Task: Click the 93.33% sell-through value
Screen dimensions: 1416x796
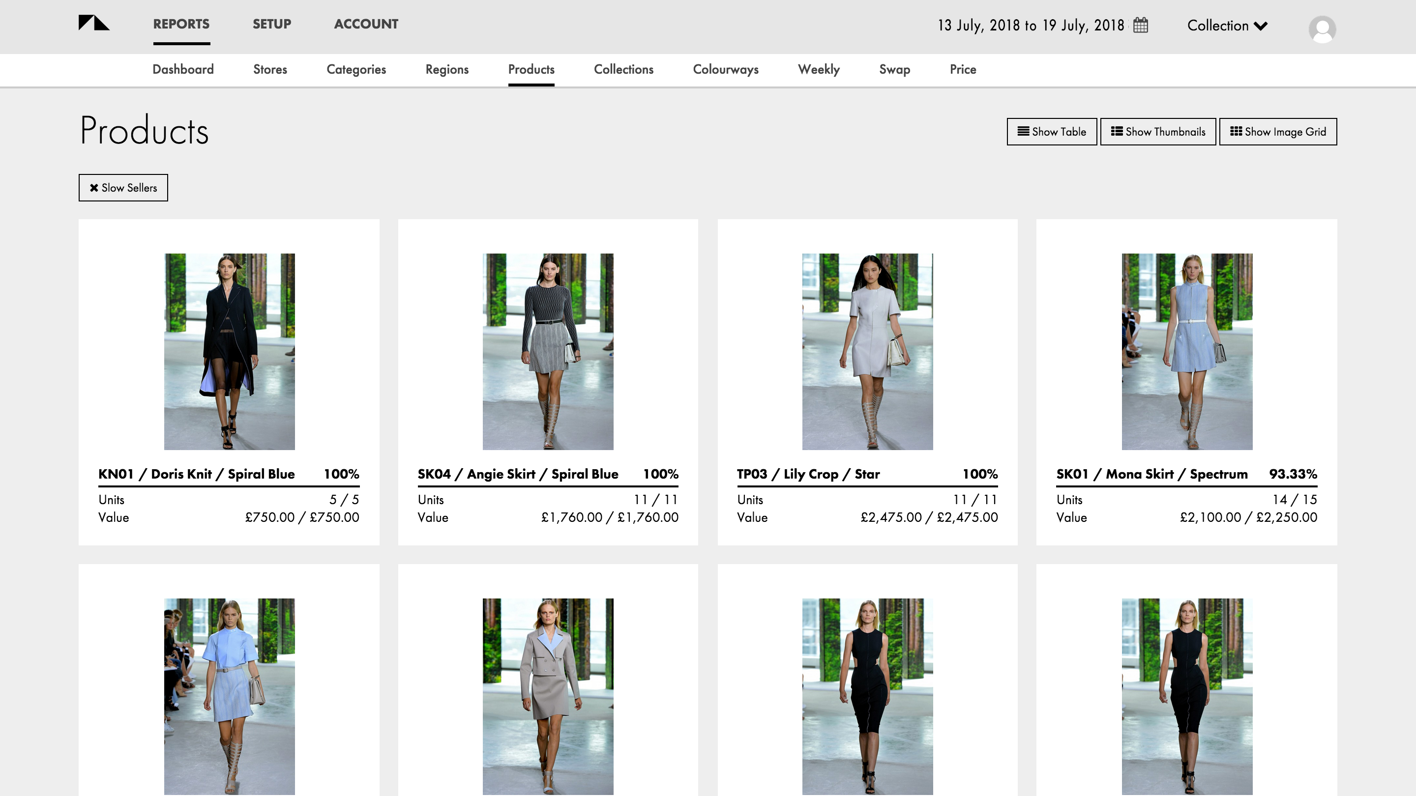Action: tap(1293, 474)
